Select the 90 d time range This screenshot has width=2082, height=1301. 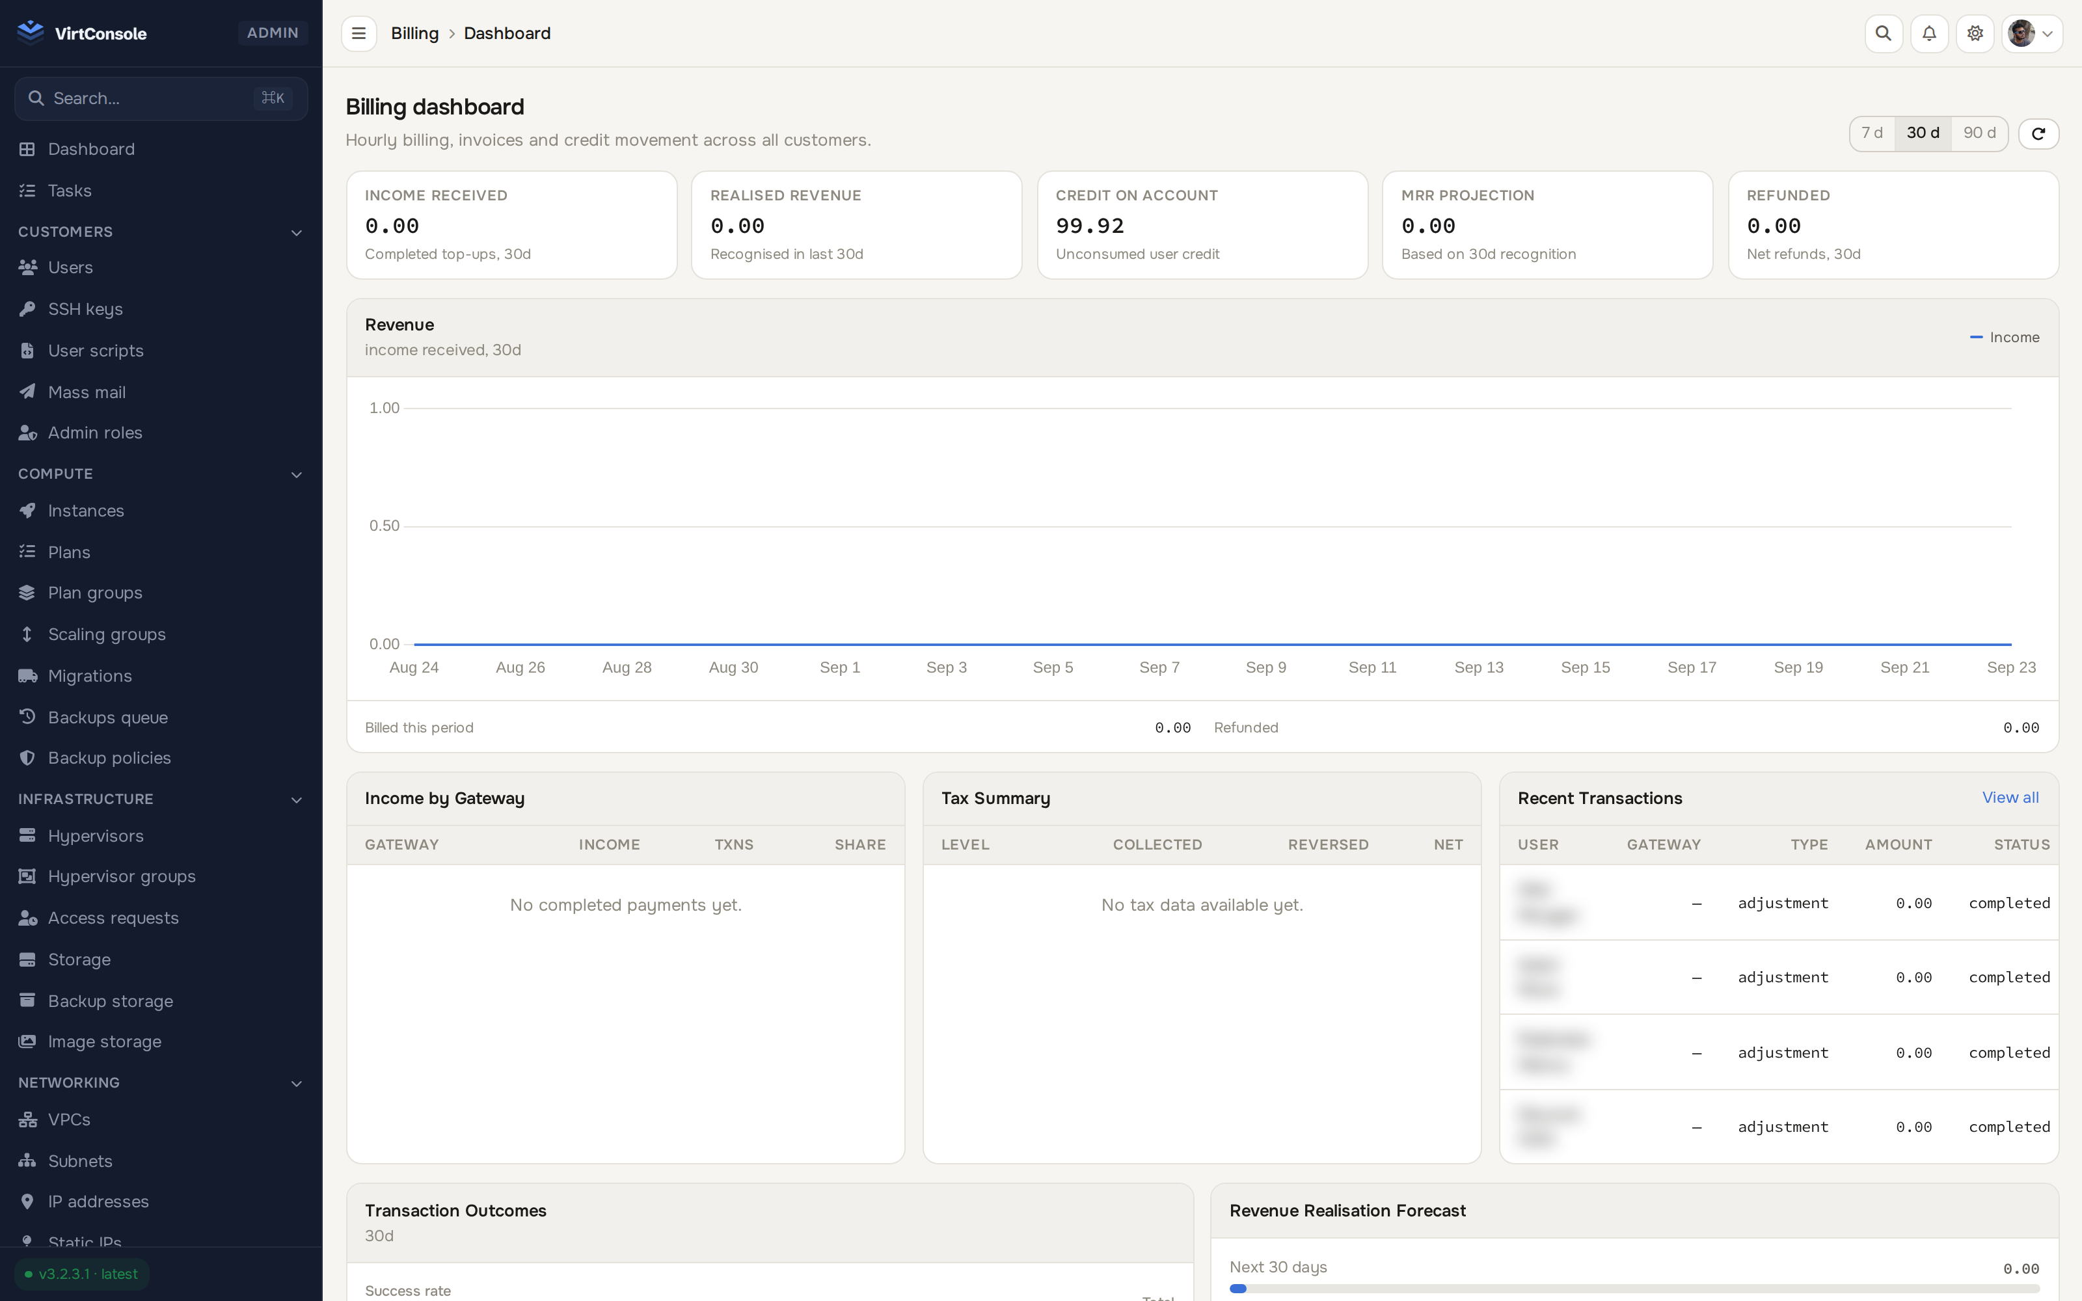[x=1979, y=133]
